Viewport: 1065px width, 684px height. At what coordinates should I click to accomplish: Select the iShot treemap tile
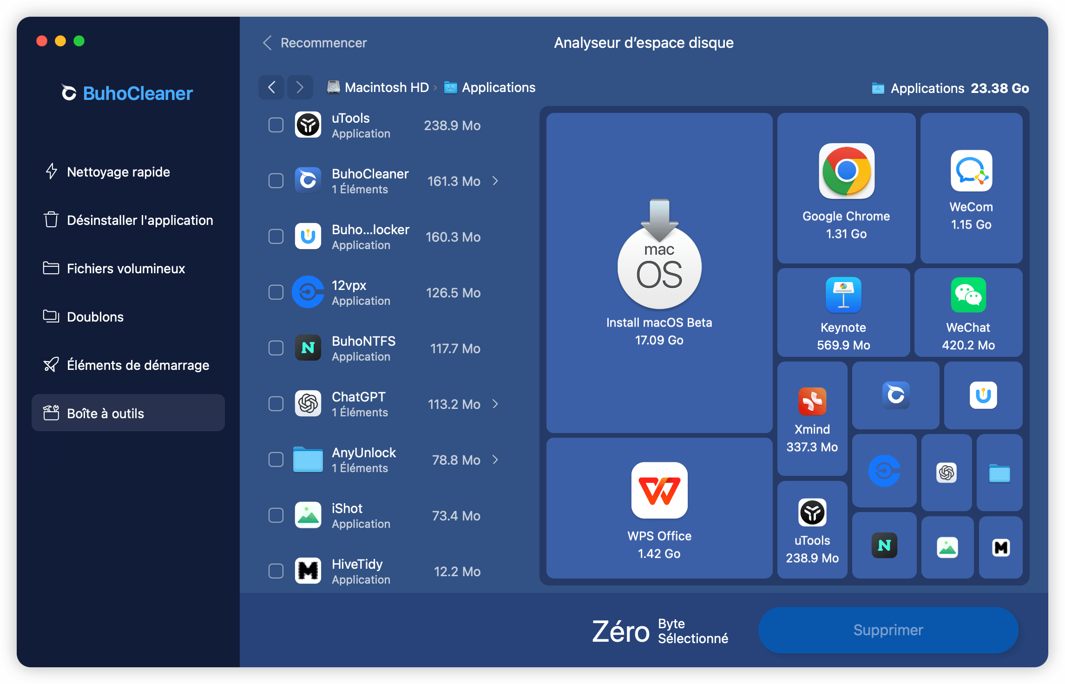pyautogui.click(x=947, y=547)
